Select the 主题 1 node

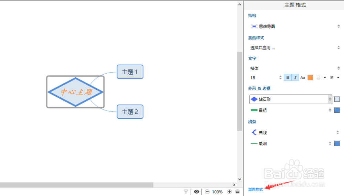coord(130,72)
